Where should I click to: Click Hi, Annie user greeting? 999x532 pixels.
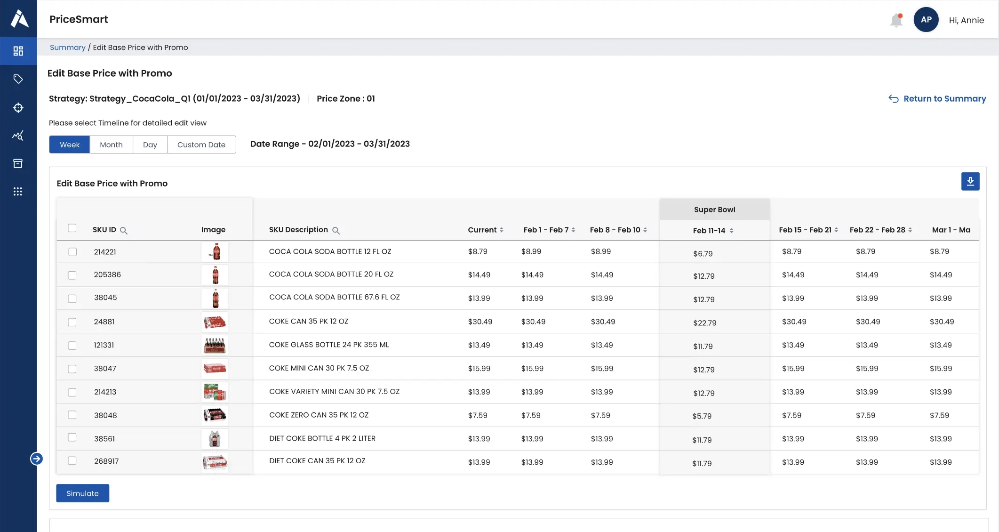tap(966, 20)
